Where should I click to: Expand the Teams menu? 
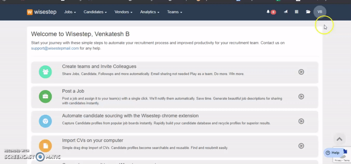(175, 12)
